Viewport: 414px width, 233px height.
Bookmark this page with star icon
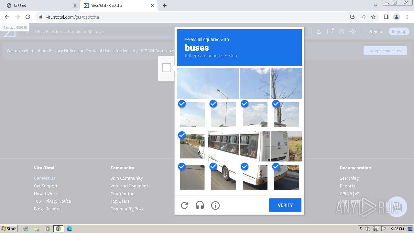coord(373,17)
